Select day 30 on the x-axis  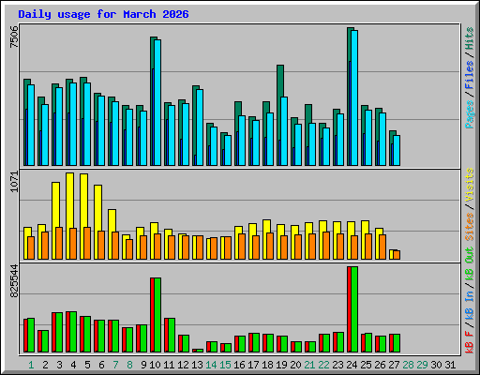436,365
